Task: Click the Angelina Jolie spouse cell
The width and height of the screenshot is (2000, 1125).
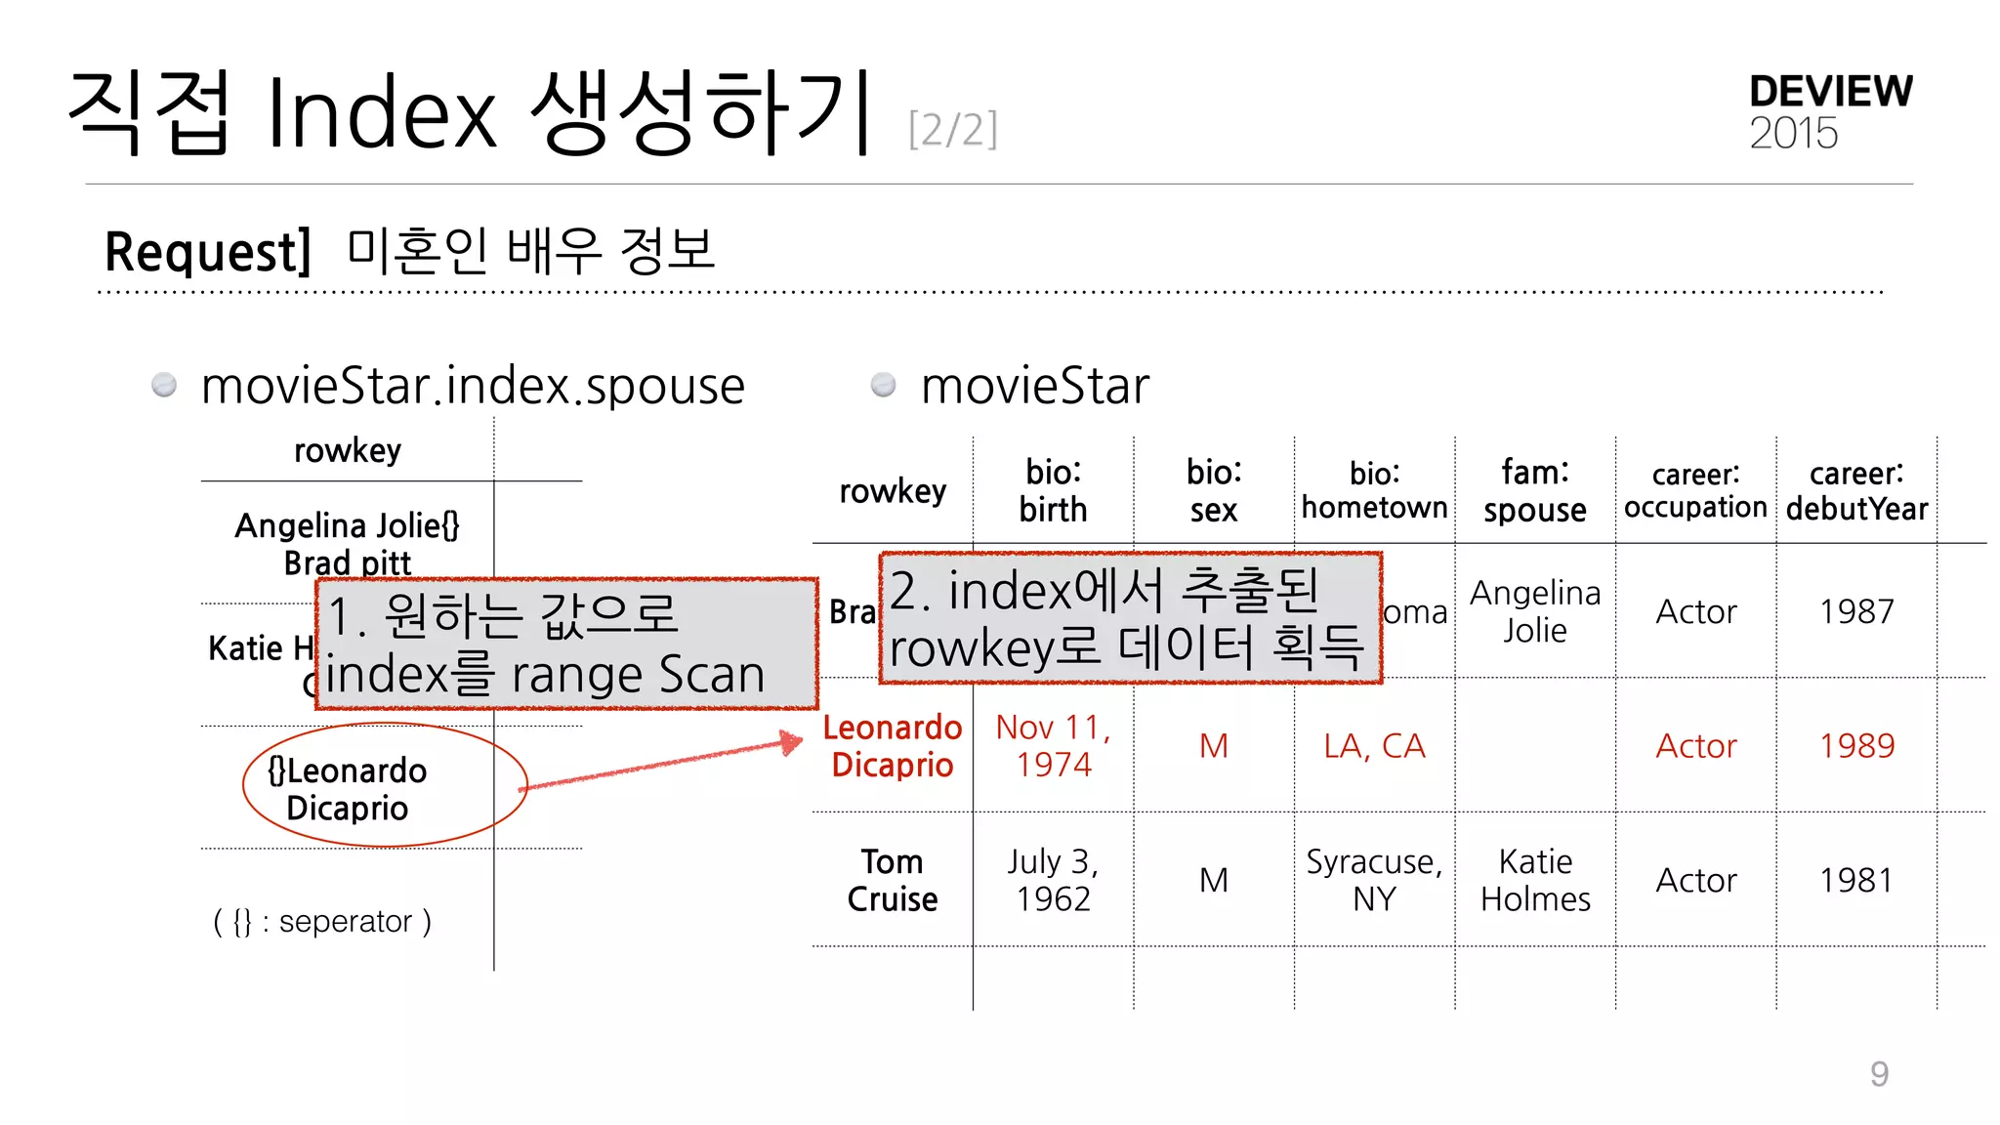Action: [x=1534, y=610]
